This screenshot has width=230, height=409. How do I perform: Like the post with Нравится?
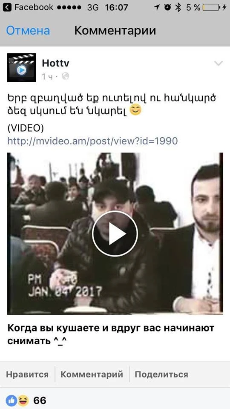pyautogui.click(x=27, y=374)
